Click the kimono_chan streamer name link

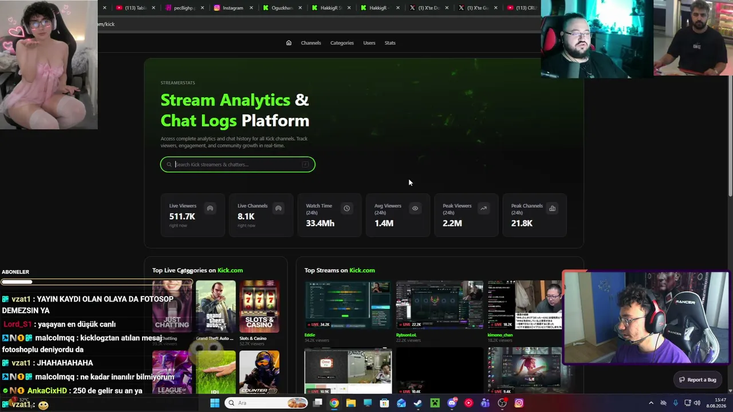[500, 335]
